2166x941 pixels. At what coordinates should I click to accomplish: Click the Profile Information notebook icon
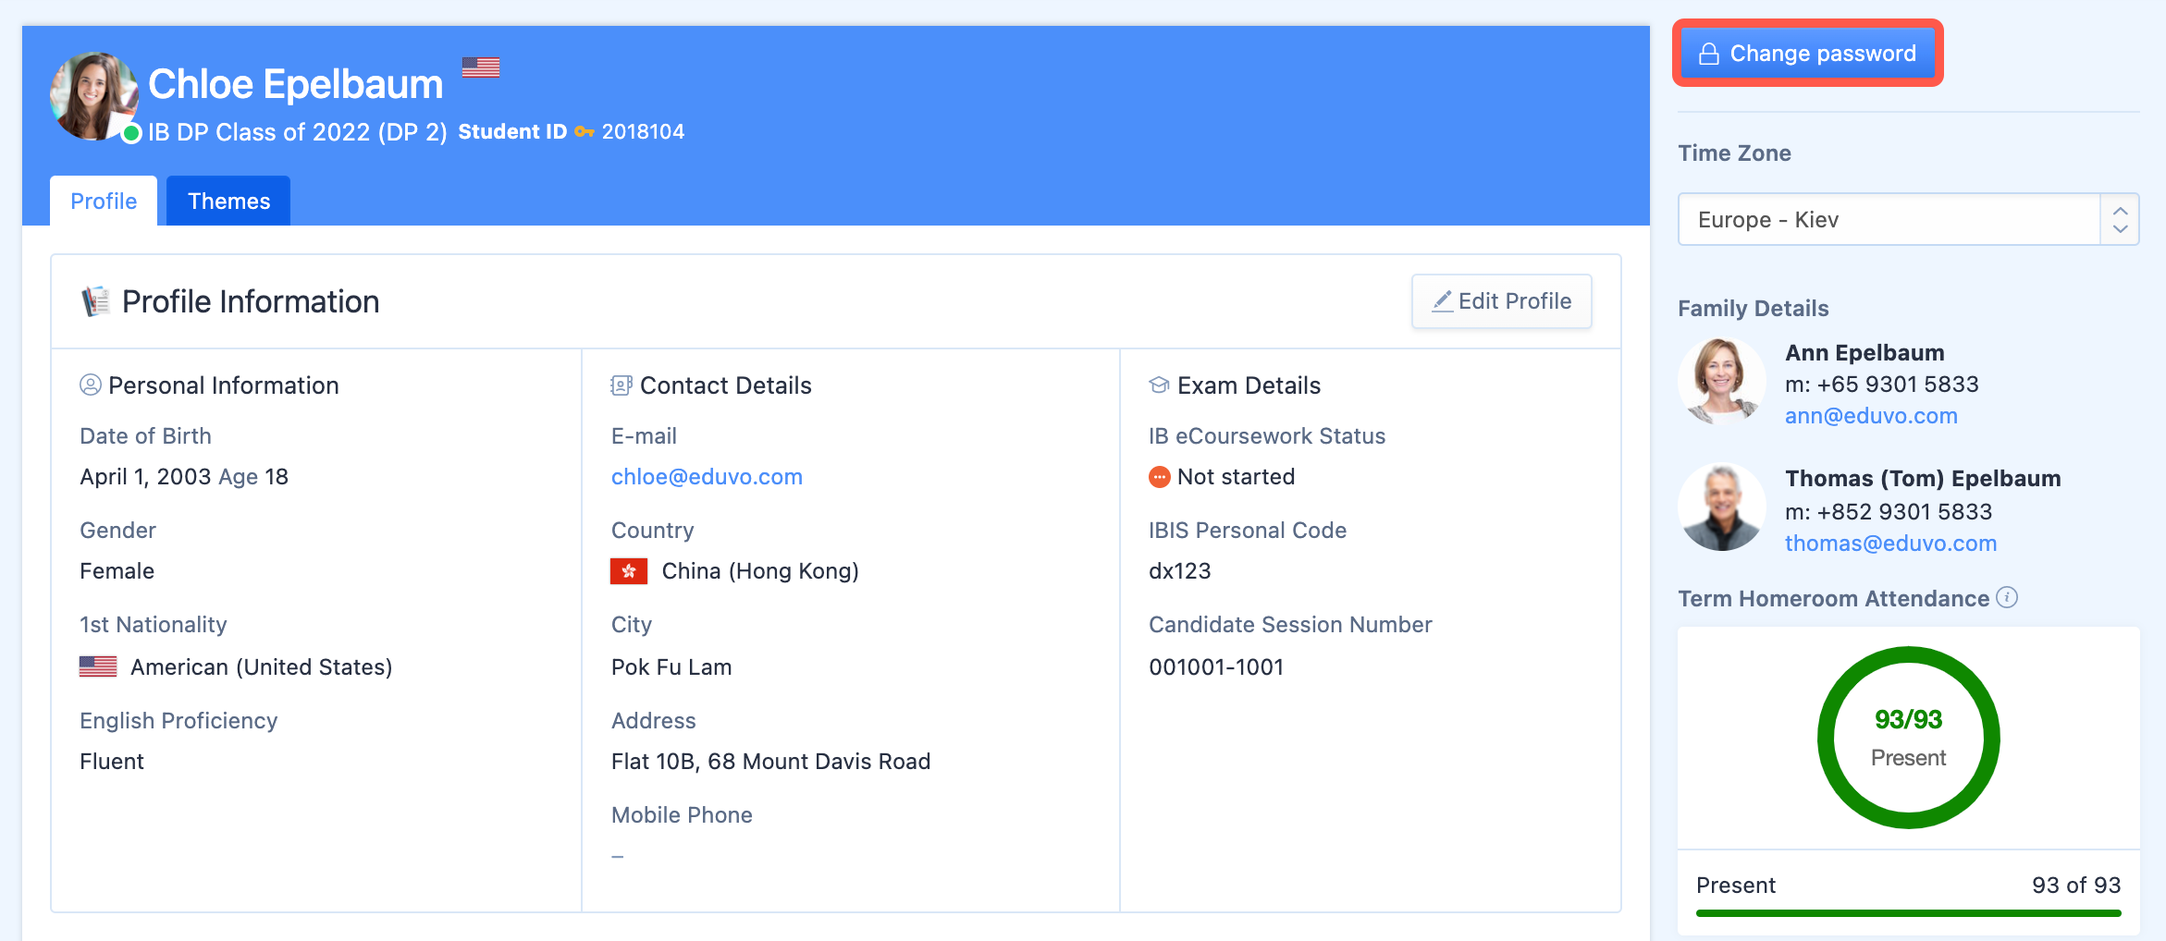[95, 301]
